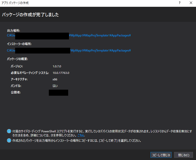Click the 出力場所 label
The height and width of the screenshot is (160, 196).
tap(14, 31)
